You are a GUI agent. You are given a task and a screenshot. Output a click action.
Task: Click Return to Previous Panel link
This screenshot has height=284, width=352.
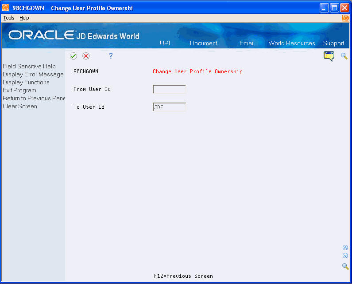pyautogui.click(x=34, y=98)
